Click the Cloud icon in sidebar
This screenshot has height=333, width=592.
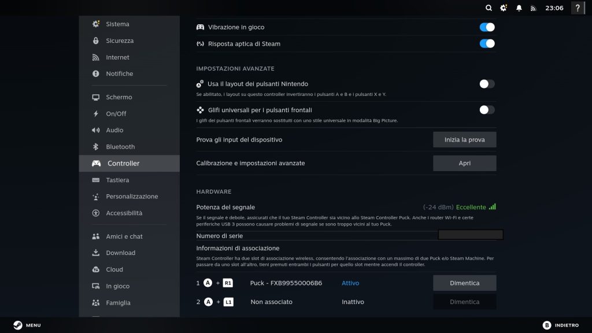click(x=96, y=269)
